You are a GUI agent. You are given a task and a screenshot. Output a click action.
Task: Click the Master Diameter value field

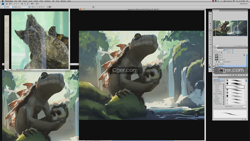click(244, 107)
